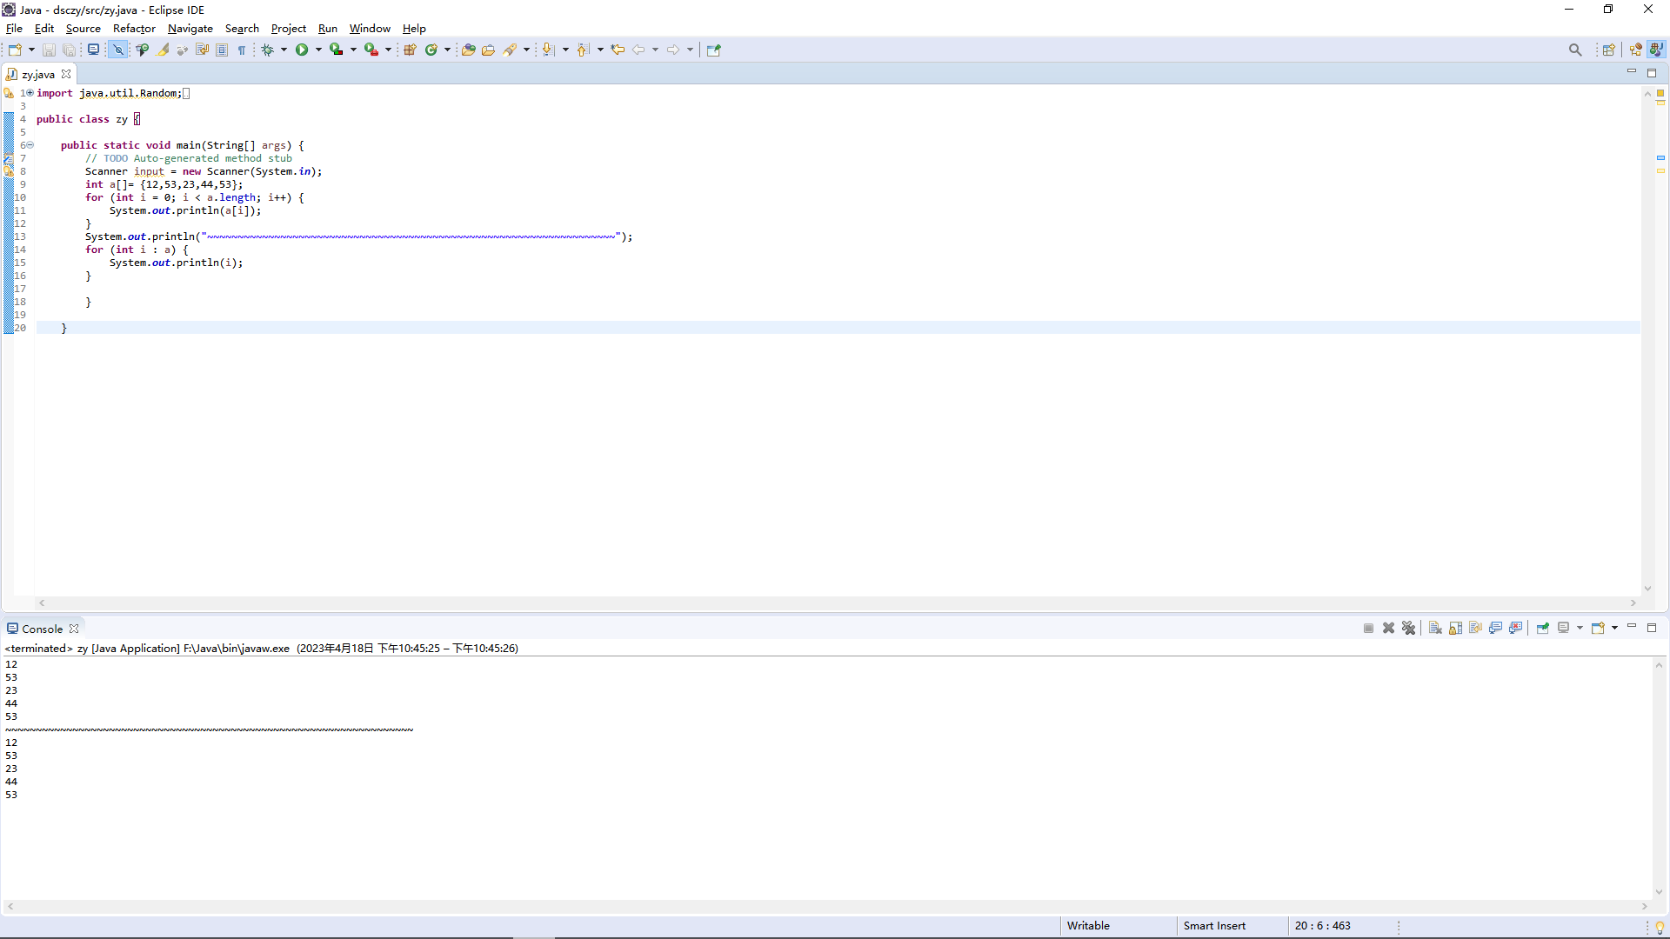Click the editor horizontal scrollbar track
This screenshot has width=1670, height=939.
(x=835, y=603)
